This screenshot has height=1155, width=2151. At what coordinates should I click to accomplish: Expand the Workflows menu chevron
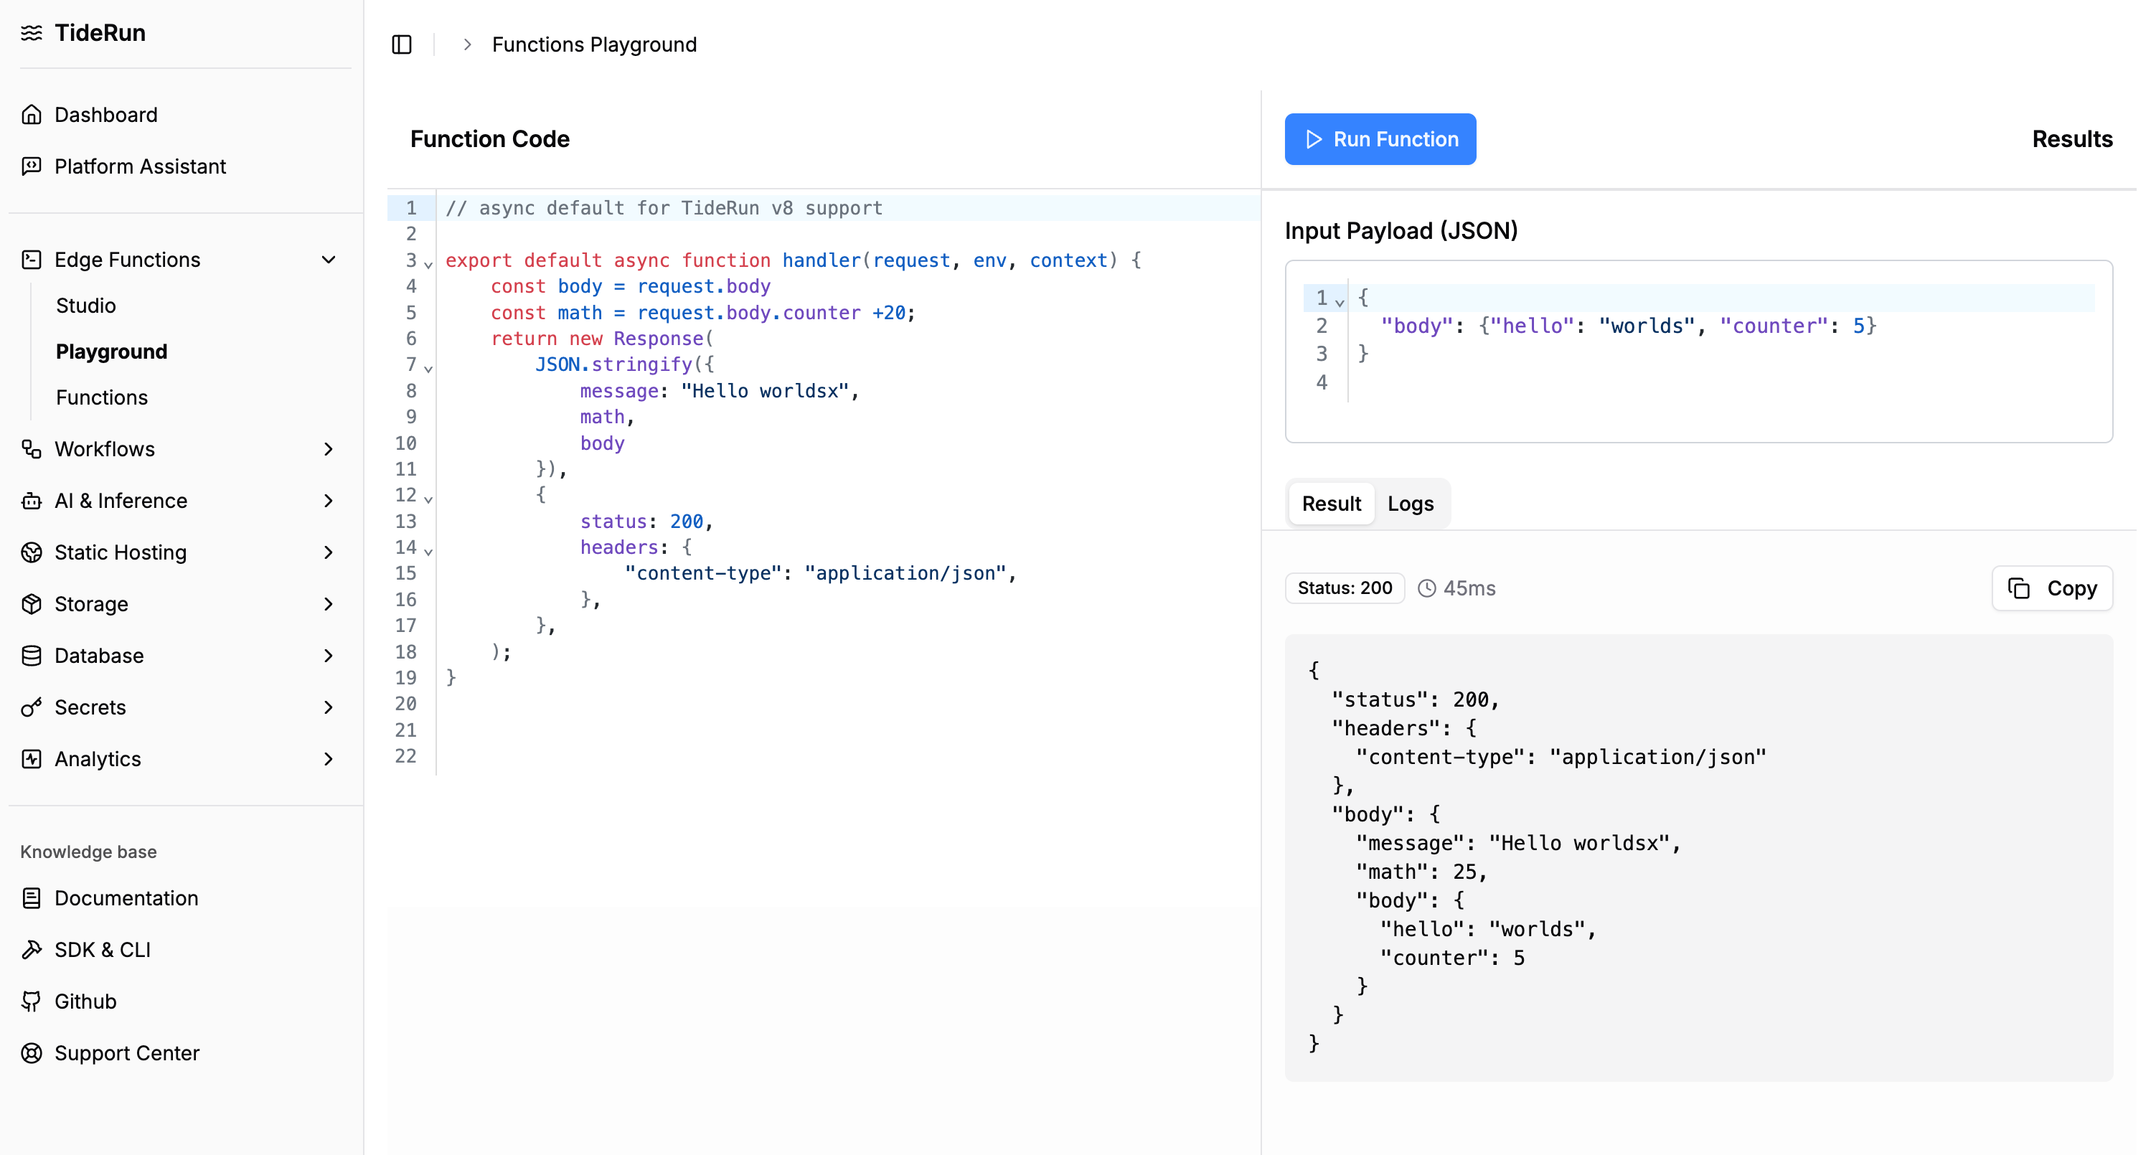(x=328, y=449)
